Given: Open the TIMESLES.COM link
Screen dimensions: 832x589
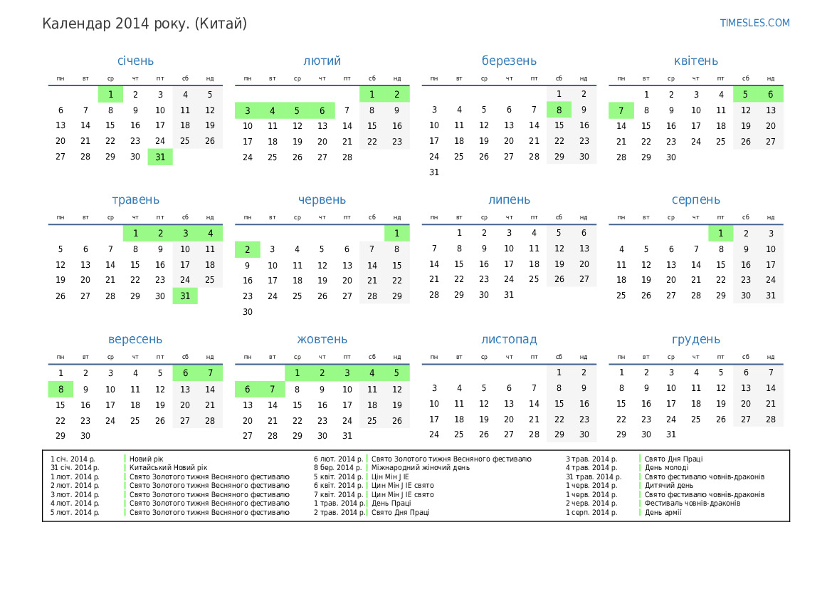Looking at the screenshot, I should [x=754, y=23].
